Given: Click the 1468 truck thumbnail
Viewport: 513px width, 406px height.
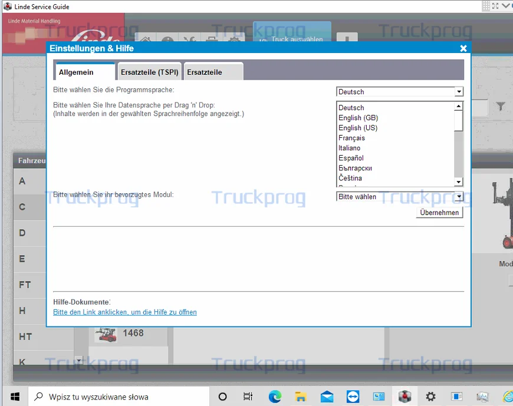Looking at the screenshot, I should tap(106, 335).
